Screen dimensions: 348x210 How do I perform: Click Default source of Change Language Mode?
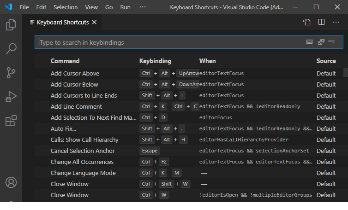pos(326,173)
